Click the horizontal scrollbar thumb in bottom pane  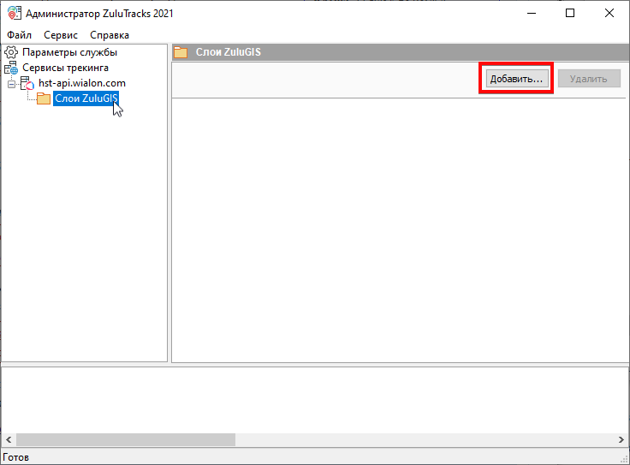[x=126, y=439]
